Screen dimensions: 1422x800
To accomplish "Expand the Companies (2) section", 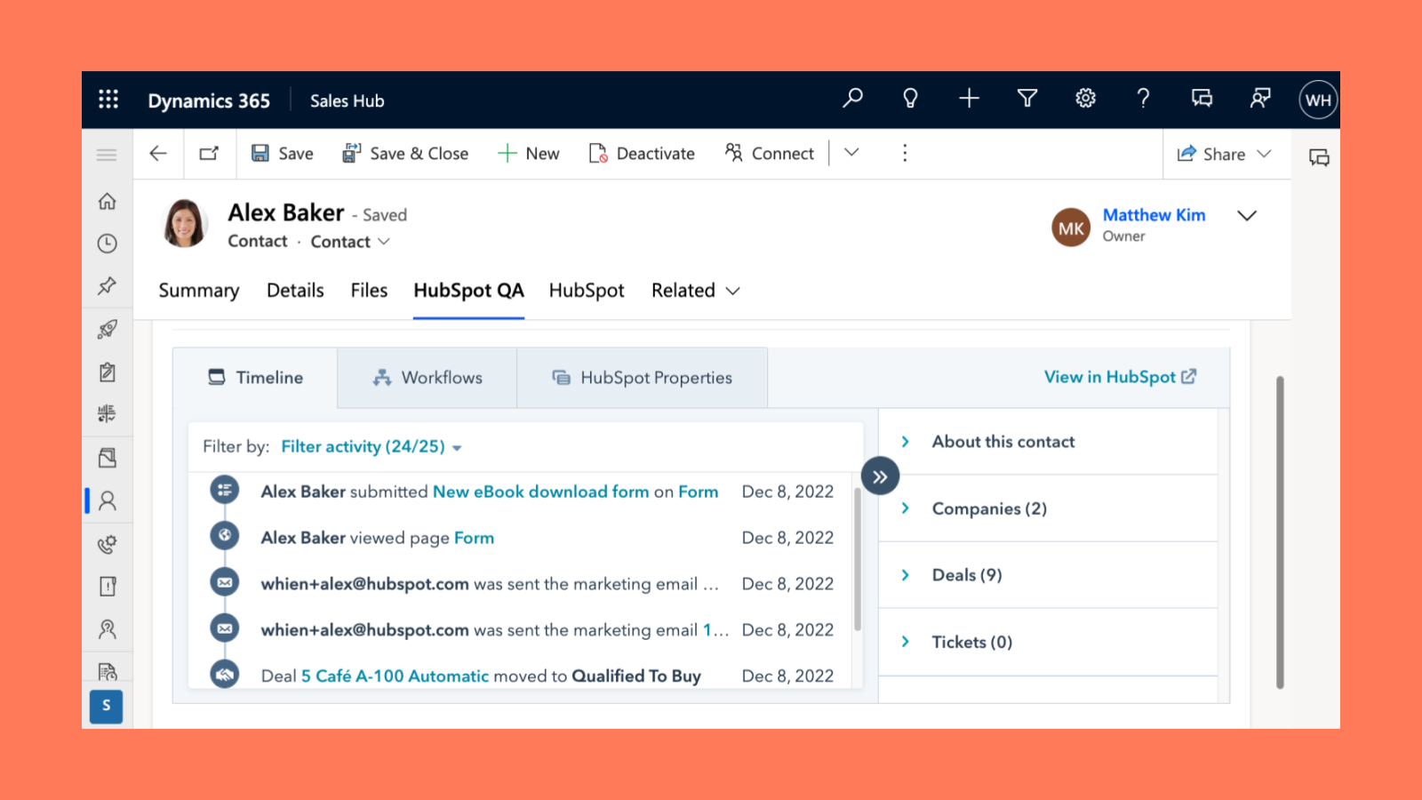I will pos(988,508).
